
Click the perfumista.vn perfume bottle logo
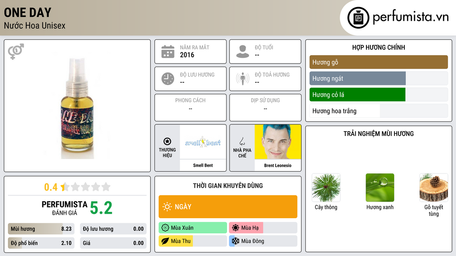(358, 18)
